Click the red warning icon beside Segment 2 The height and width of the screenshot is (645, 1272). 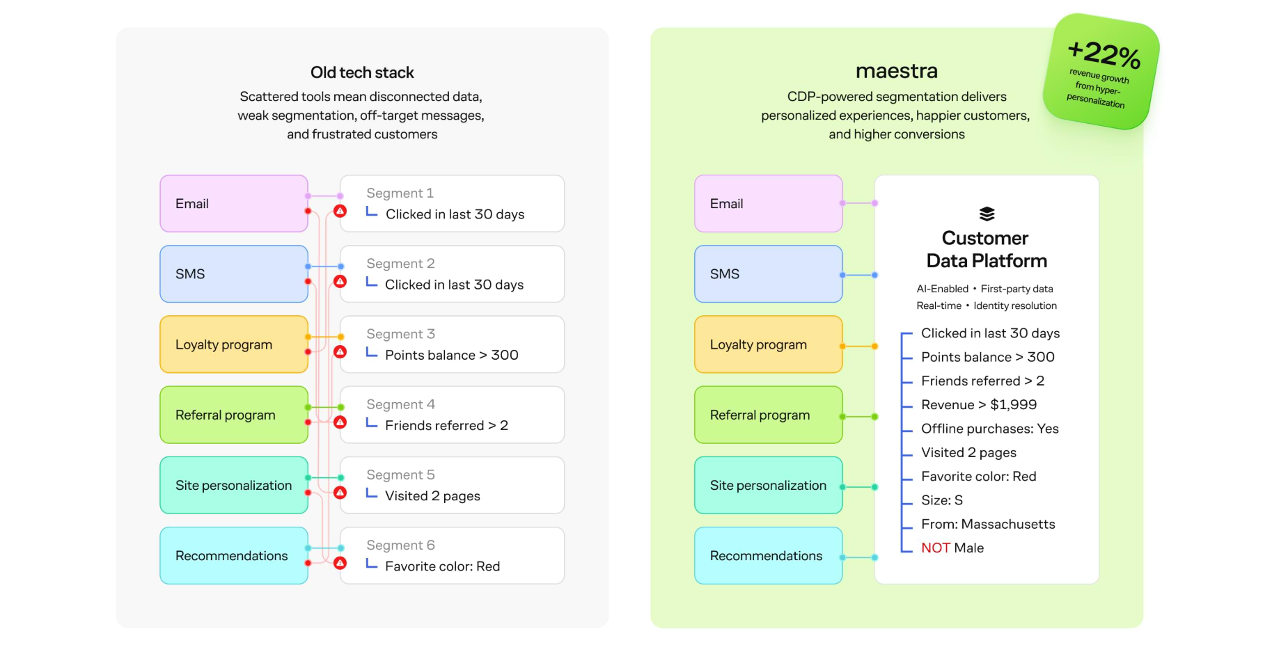pyautogui.click(x=340, y=281)
